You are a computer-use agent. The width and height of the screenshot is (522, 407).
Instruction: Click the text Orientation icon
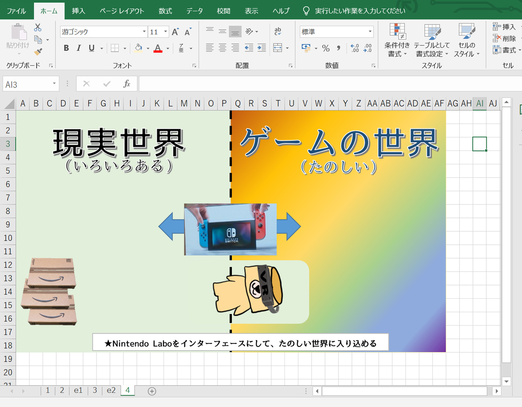point(249,31)
